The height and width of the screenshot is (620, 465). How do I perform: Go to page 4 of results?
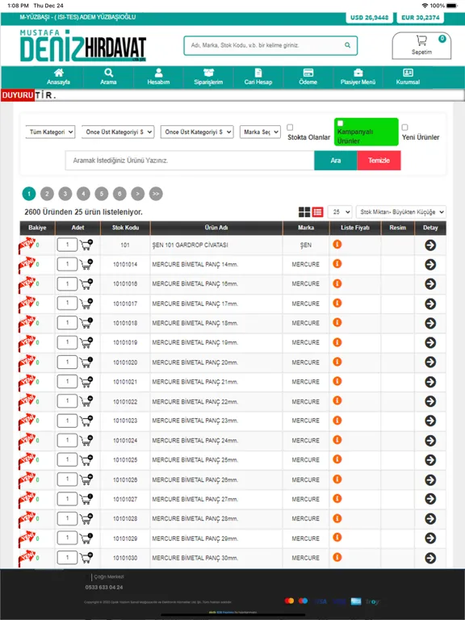(83, 194)
